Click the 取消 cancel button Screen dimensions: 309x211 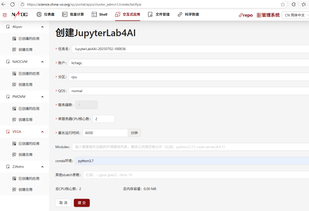[x=63, y=203]
